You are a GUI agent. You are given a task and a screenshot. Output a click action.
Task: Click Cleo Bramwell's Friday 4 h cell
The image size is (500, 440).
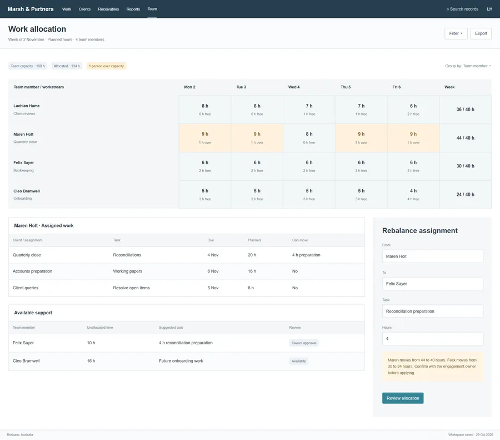click(x=413, y=195)
